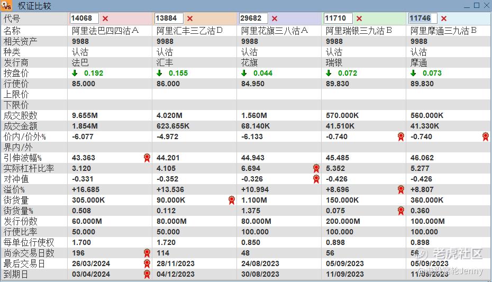Viewport: 492px width, 282px height.
Task: Click the ribbon badge beside outstanding % 0.075
Action: (x=400, y=211)
